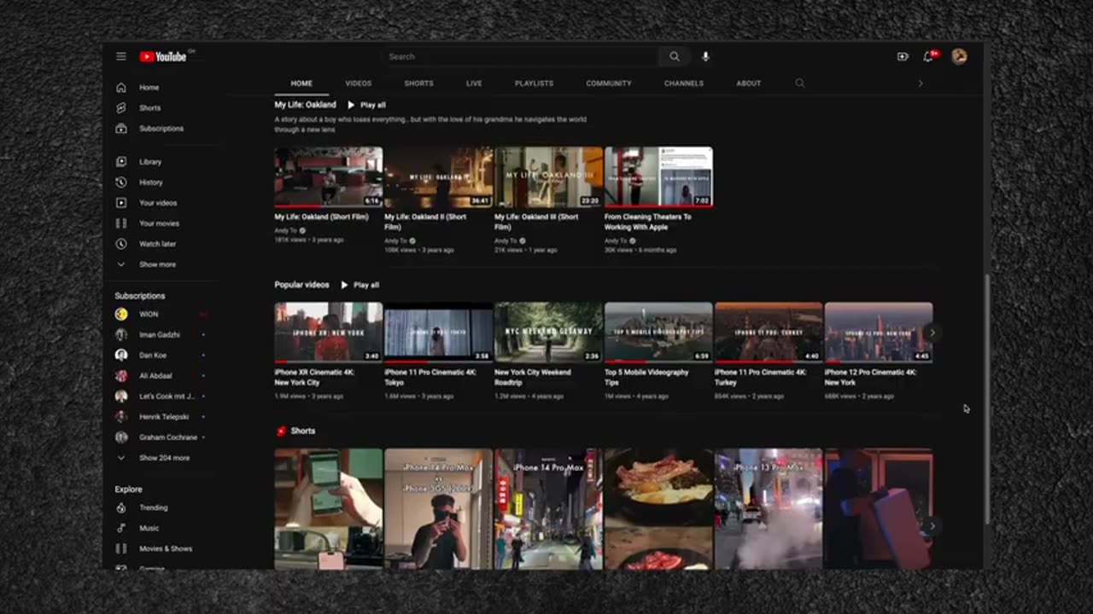1093x614 pixels.
Task: Open iPhone 14 Pro Max vs 3GS short
Action: (438, 509)
